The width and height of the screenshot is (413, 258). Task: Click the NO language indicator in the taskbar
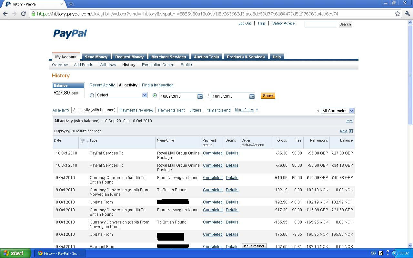373,253
